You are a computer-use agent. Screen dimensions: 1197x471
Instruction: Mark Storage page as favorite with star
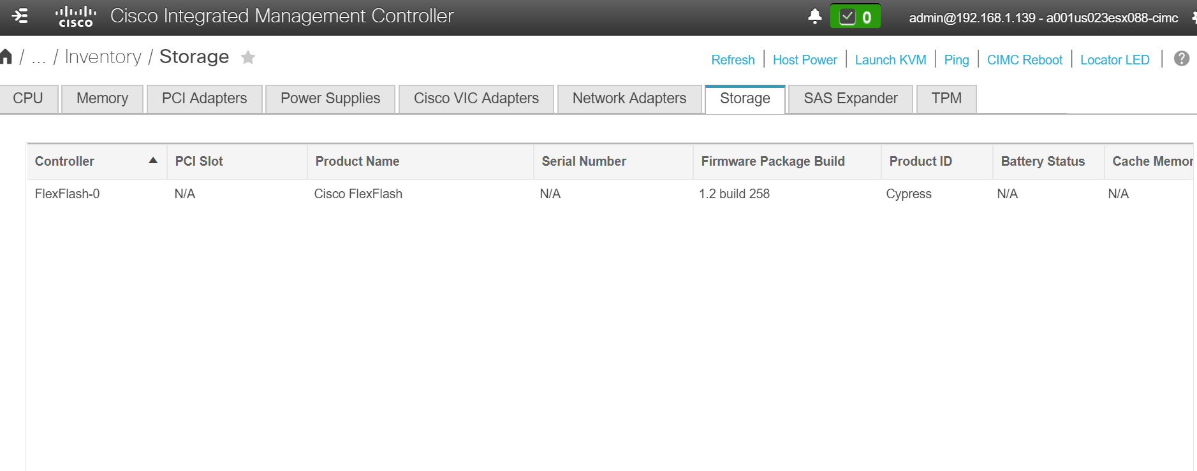click(x=247, y=57)
